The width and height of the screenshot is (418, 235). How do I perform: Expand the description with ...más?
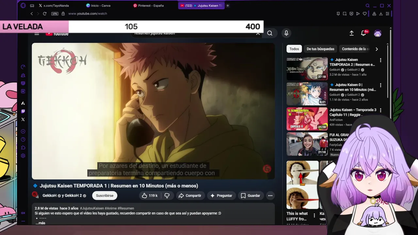tap(40, 223)
